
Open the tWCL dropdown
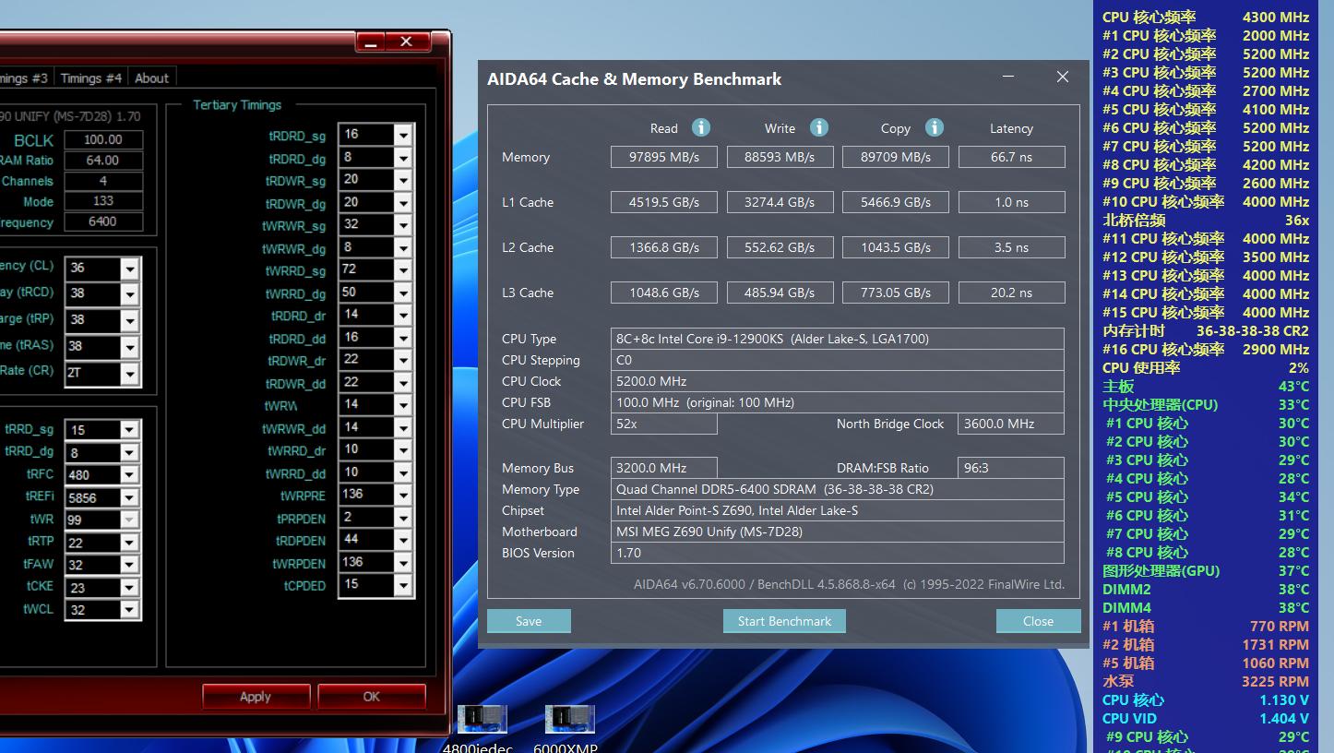point(129,611)
